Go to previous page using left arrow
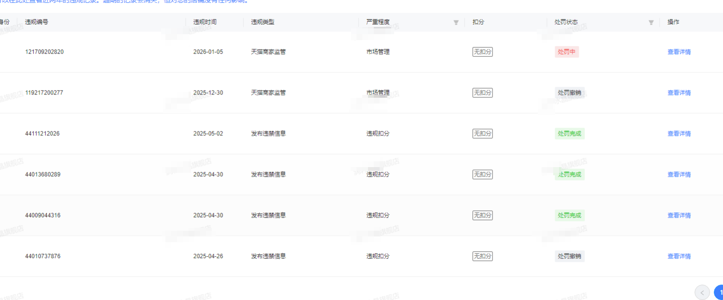This screenshot has width=723, height=300. tap(702, 292)
